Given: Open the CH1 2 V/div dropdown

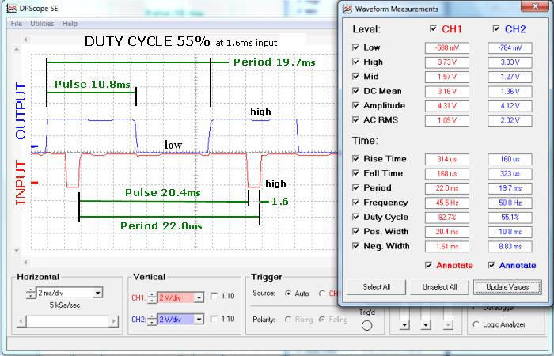Looking at the screenshot, I should click(x=199, y=297).
